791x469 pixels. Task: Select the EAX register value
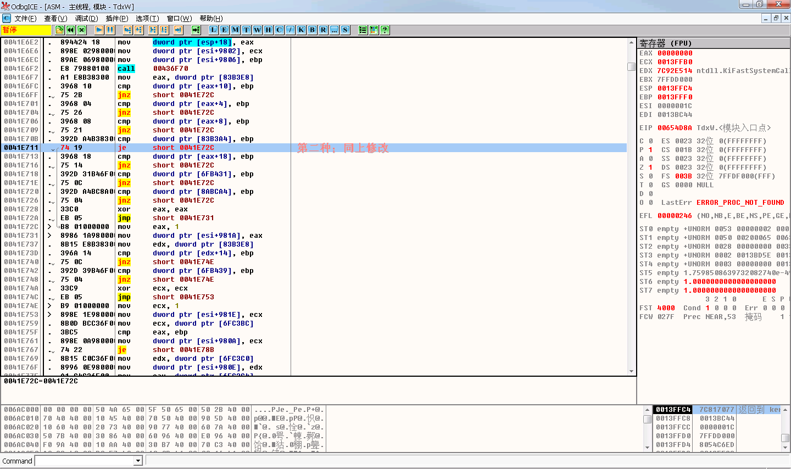click(x=675, y=53)
